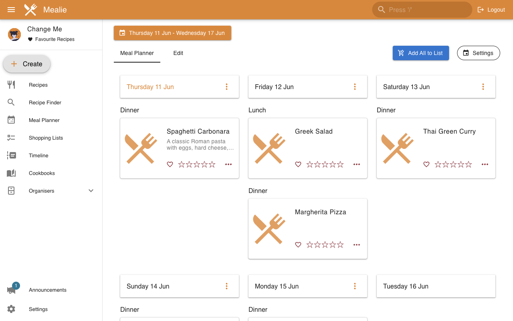Rate Greek Salad three stars
Screen dimensions: 513x321
tap(325, 165)
